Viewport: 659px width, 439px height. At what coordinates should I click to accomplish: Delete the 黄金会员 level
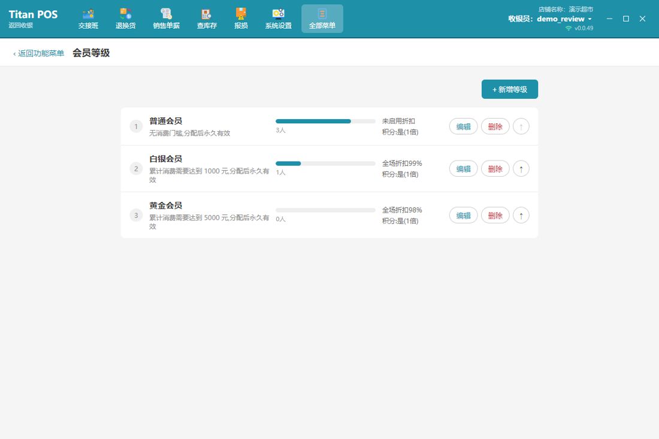point(495,216)
